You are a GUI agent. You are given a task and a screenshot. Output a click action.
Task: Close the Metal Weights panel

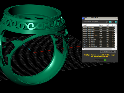tap(117, 18)
